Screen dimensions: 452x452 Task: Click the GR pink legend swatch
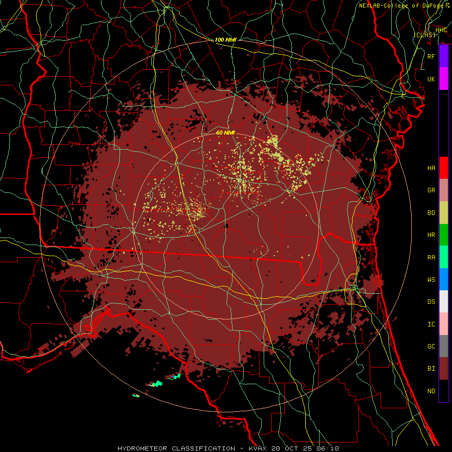point(443,190)
